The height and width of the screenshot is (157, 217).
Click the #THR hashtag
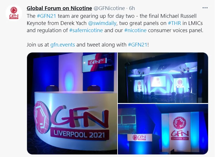point(174,23)
